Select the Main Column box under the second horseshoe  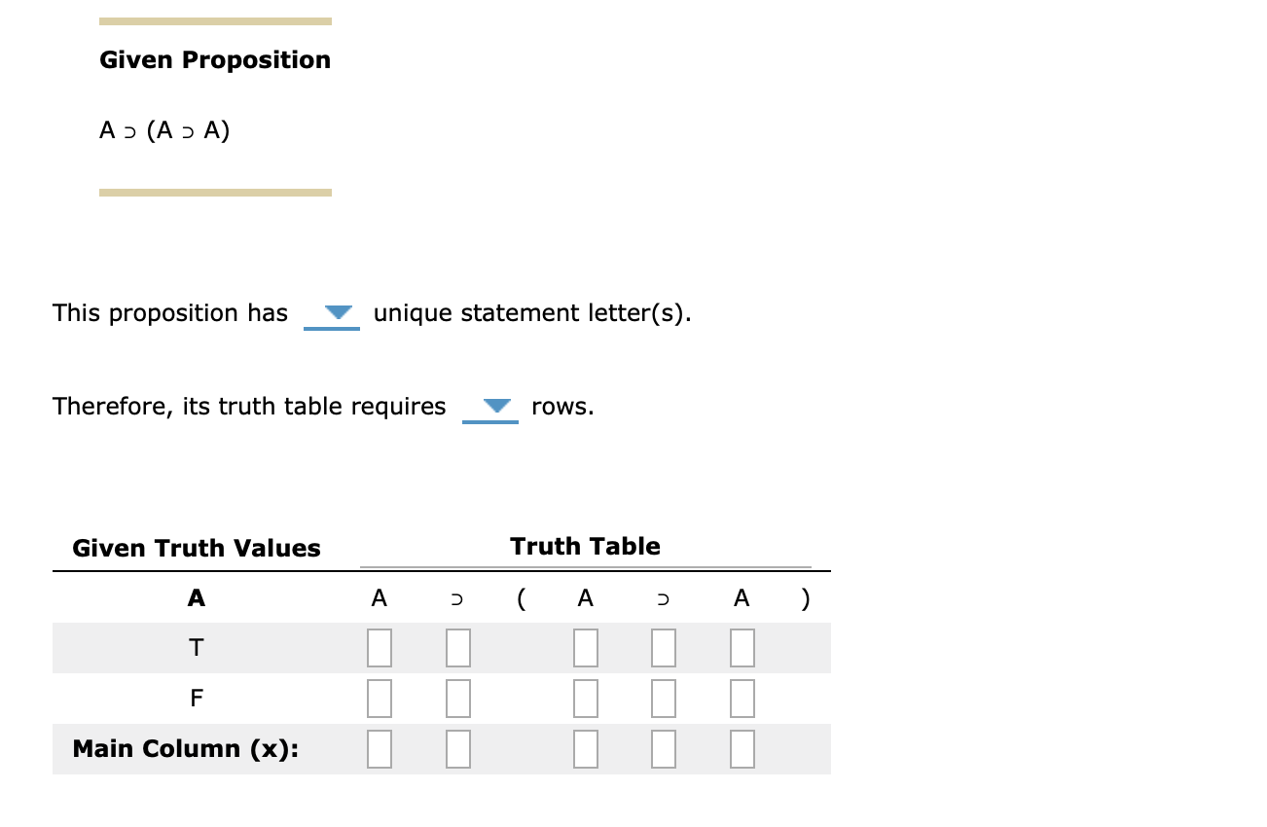(663, 749)
